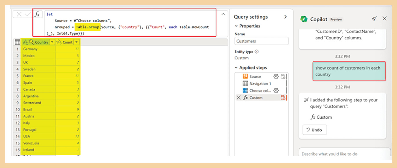Image resolution: width=397 pixels, height=168 pixels.
Task: Click the Copilot prompt input box
Action: click(x=344, y=154)
